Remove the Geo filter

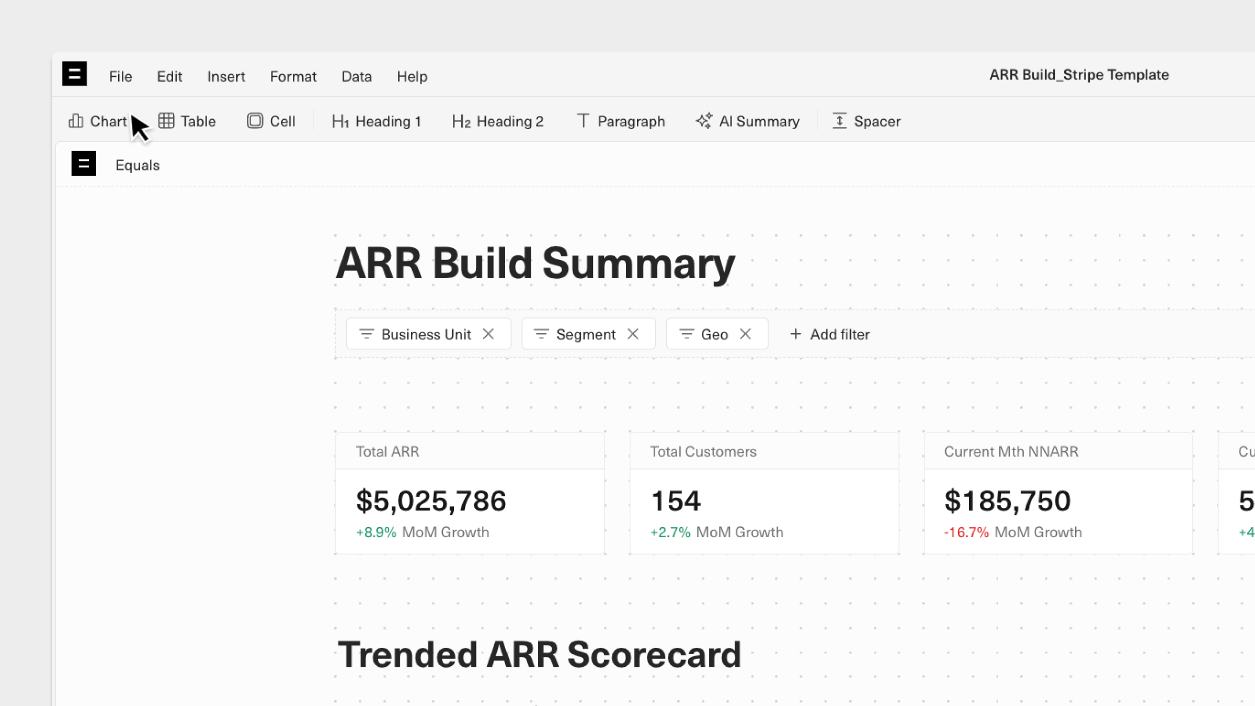pyautogui.click(x=746, y=334)
